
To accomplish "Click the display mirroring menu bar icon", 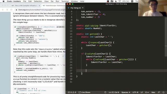I will point(112,1).
